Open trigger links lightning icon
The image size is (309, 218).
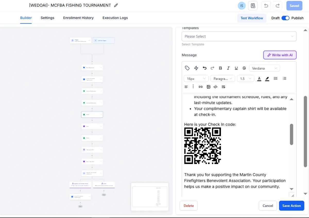[x=196, y=68]
